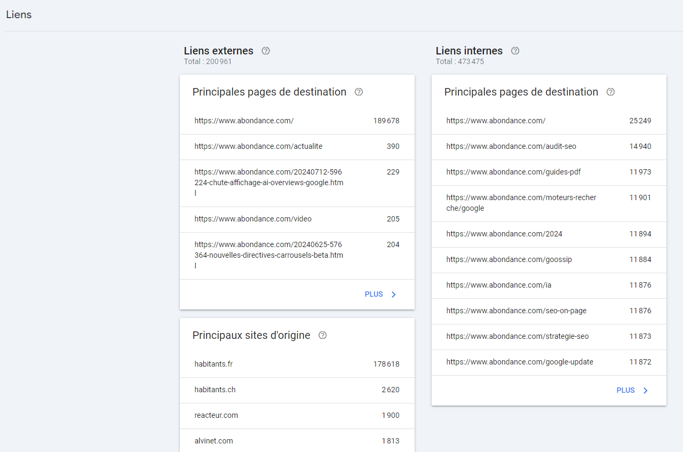Select the abondance.com/video row
The image size is (683, 452).
click(x=297, y=219)
